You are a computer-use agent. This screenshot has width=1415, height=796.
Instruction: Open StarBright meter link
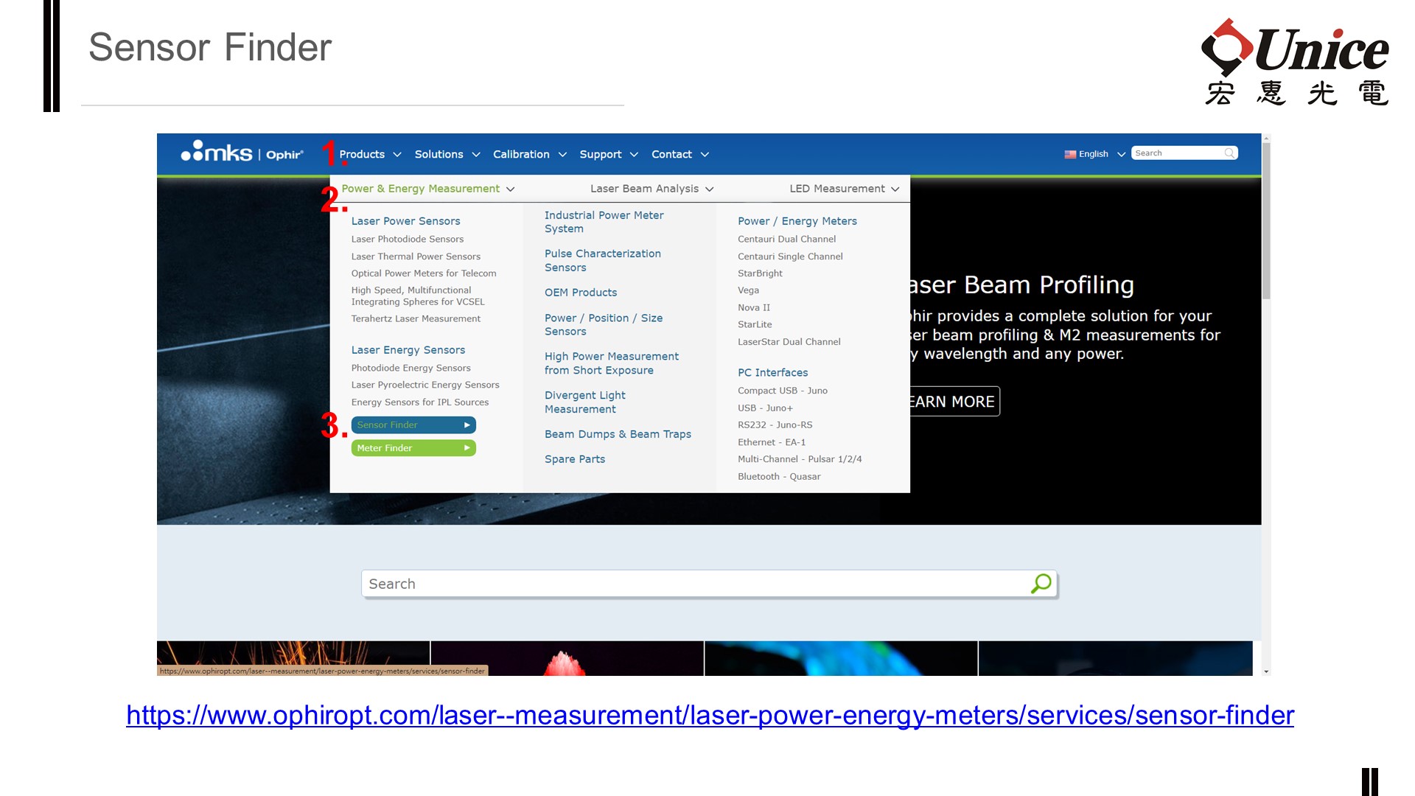click(x=760, y=273)
